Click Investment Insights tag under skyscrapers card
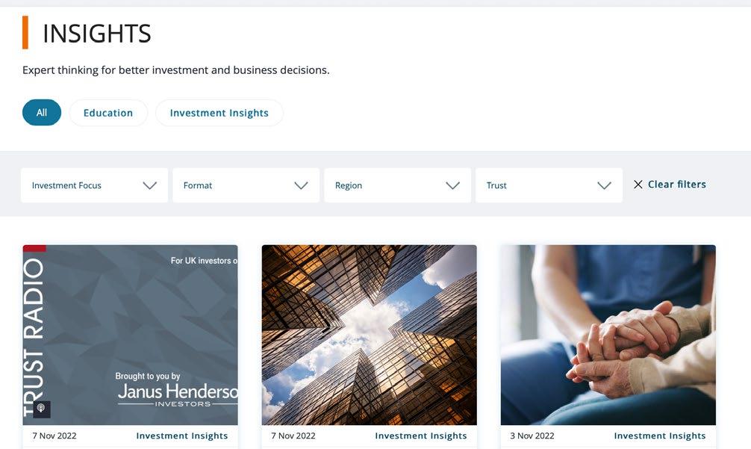This screenshot has height=449, width=751. [421, 436]
